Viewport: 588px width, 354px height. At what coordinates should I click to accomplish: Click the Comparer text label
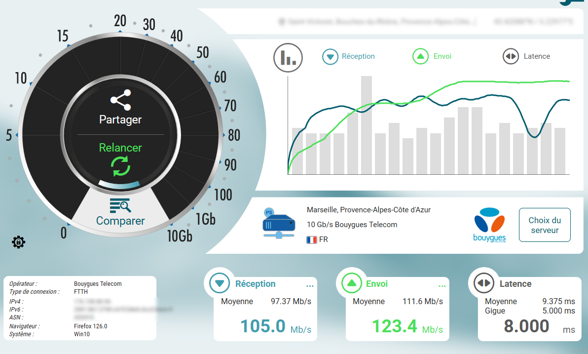click(120, 221)
